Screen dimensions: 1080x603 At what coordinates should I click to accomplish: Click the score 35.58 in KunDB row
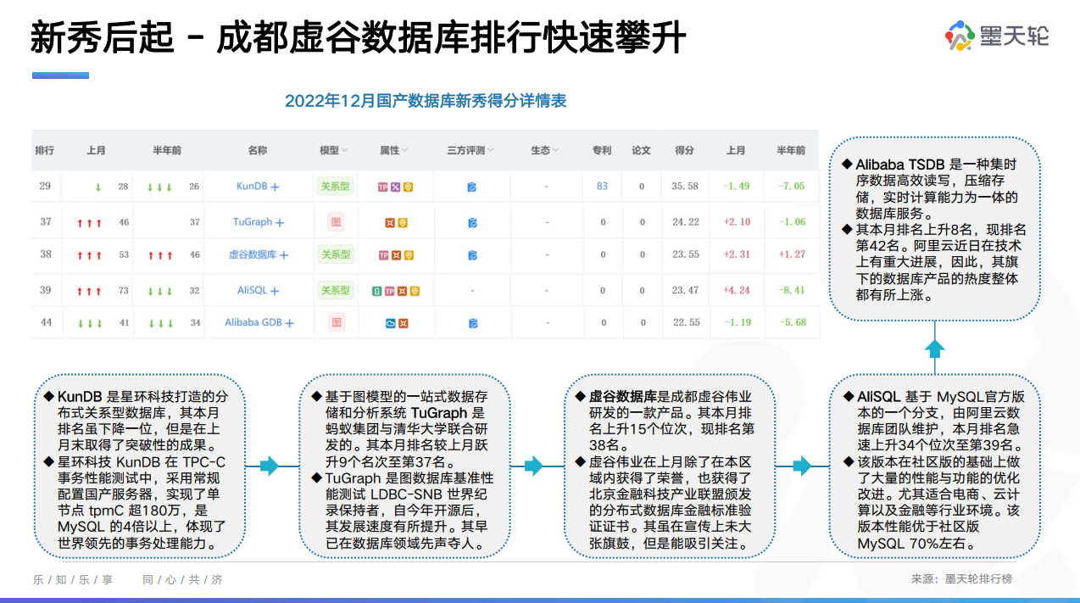tap(685, 186)
